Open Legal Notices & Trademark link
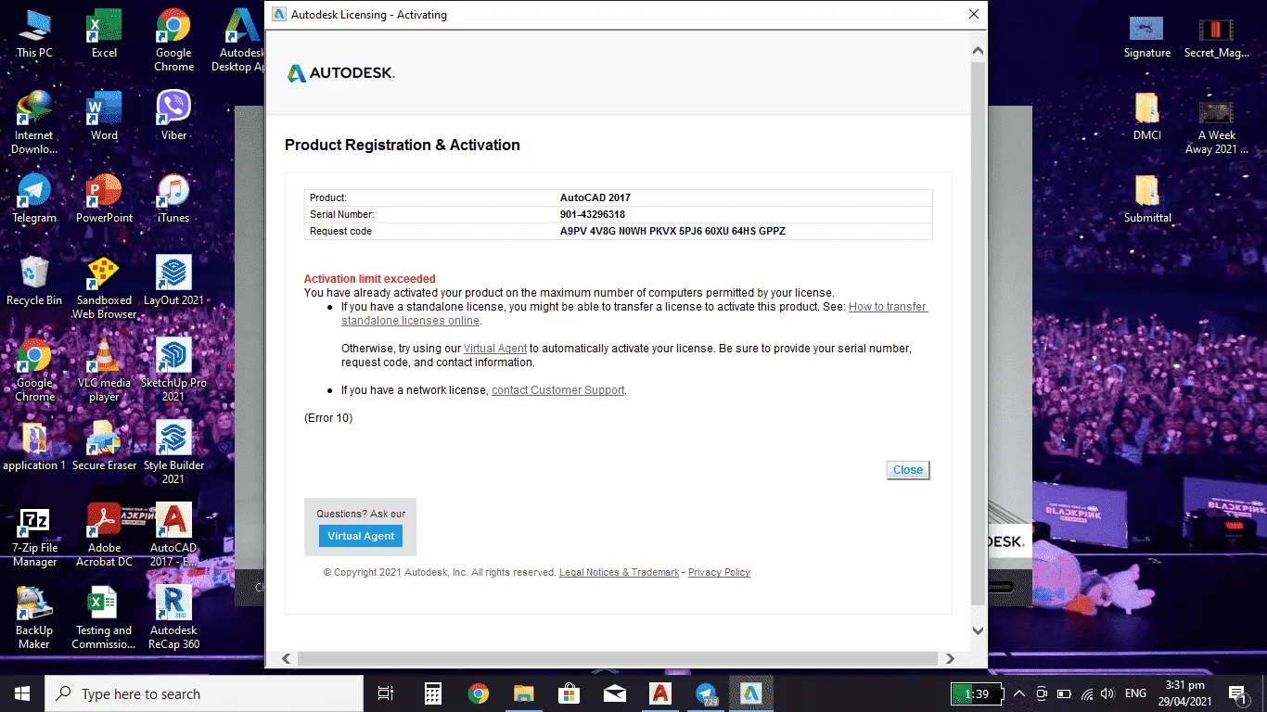 click(x=619, y=572)
